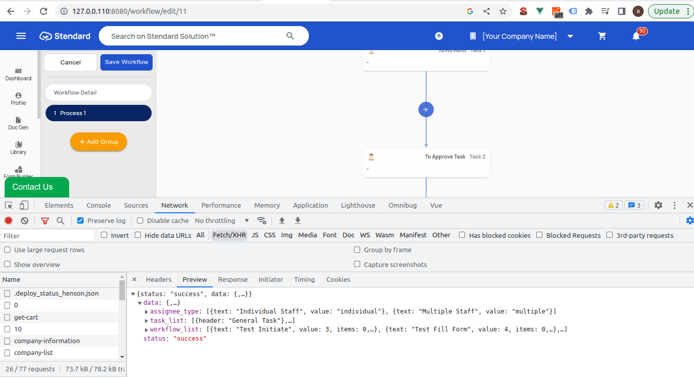Toggle the network filter funnel icon
This screenshot has height=379, width=694.
pyautogui.click(x=45, y=220)
